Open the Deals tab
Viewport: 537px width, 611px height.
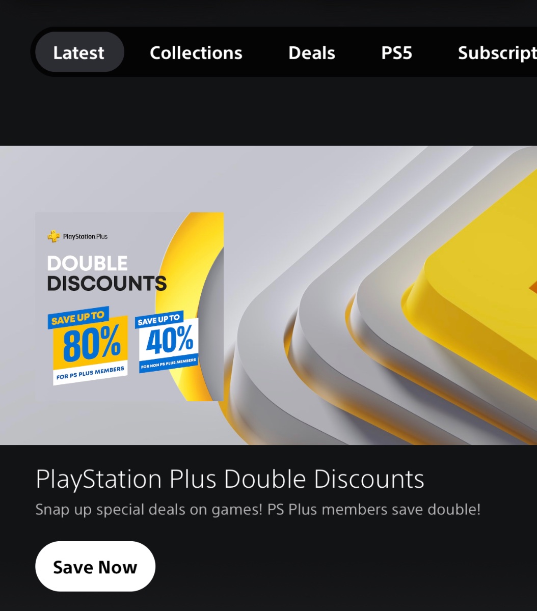click(312, 53)
